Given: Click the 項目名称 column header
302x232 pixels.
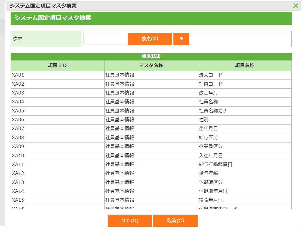Looking at the screenshot, I should (244, 66).
